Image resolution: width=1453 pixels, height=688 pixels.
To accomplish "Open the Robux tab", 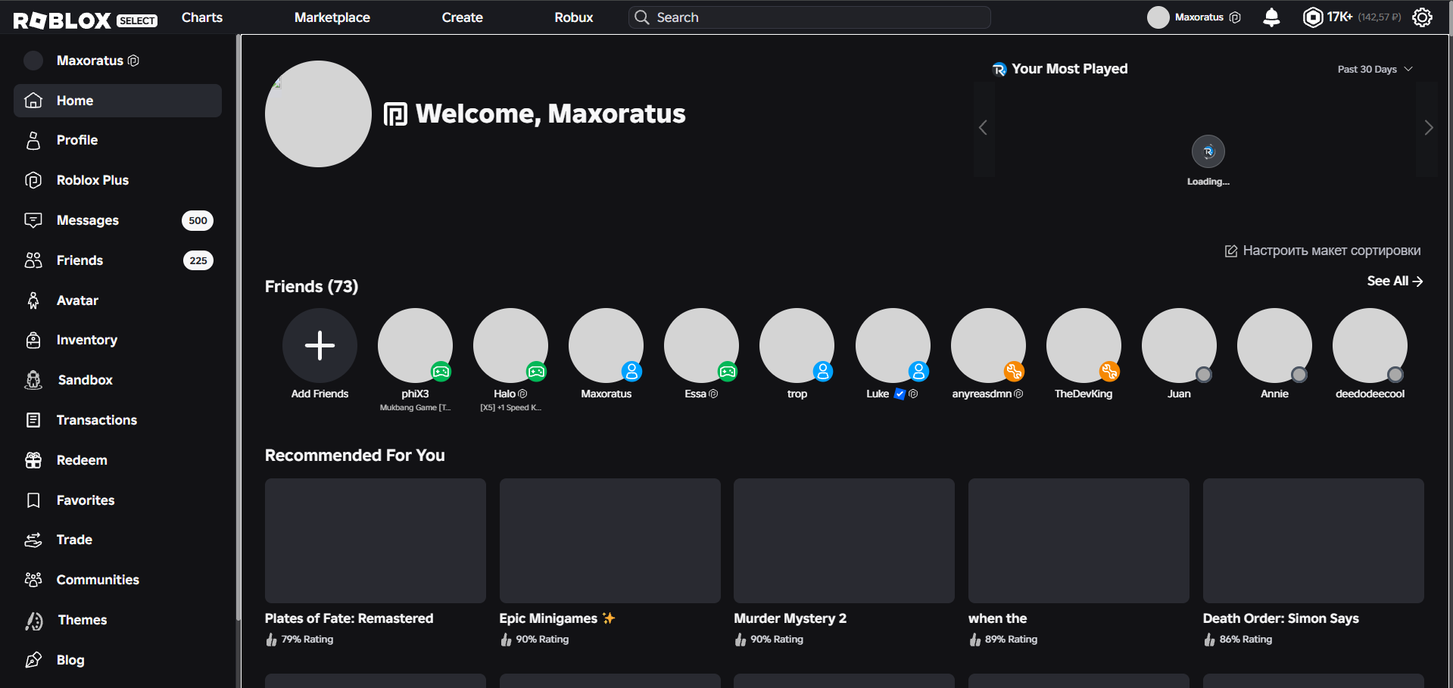I will coord(574,17).
